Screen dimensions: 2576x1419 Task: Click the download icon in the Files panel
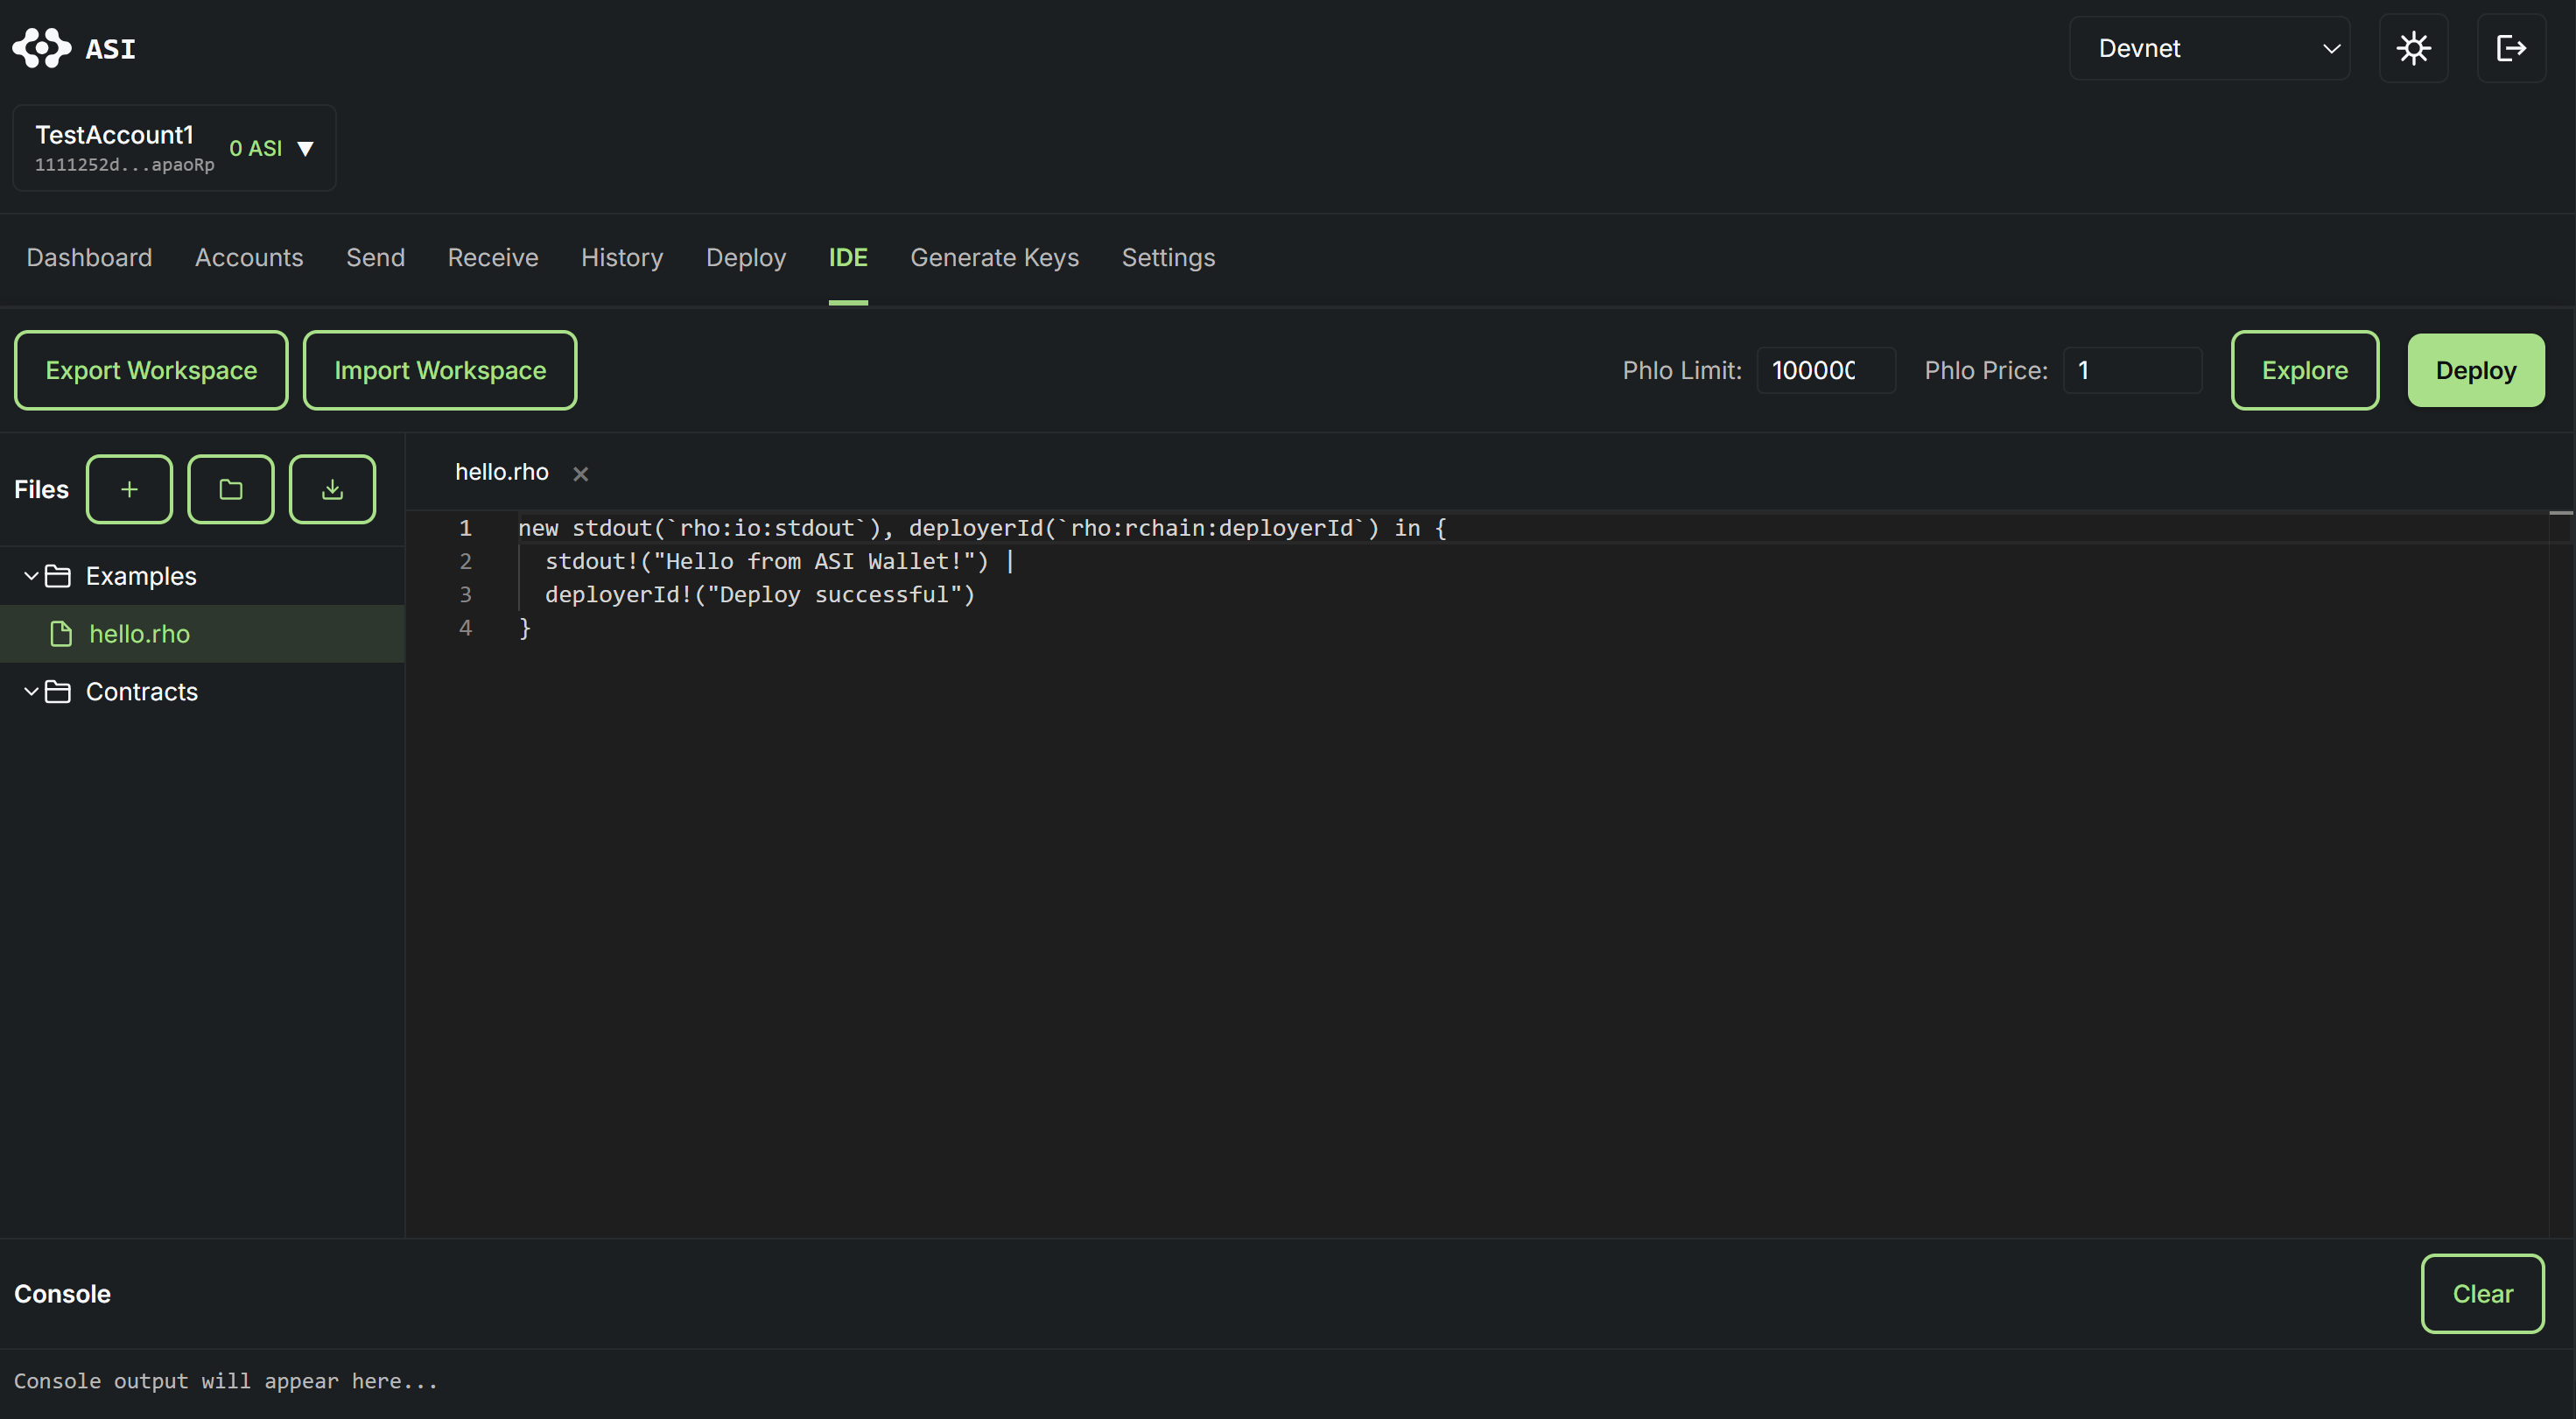[331, 489]
